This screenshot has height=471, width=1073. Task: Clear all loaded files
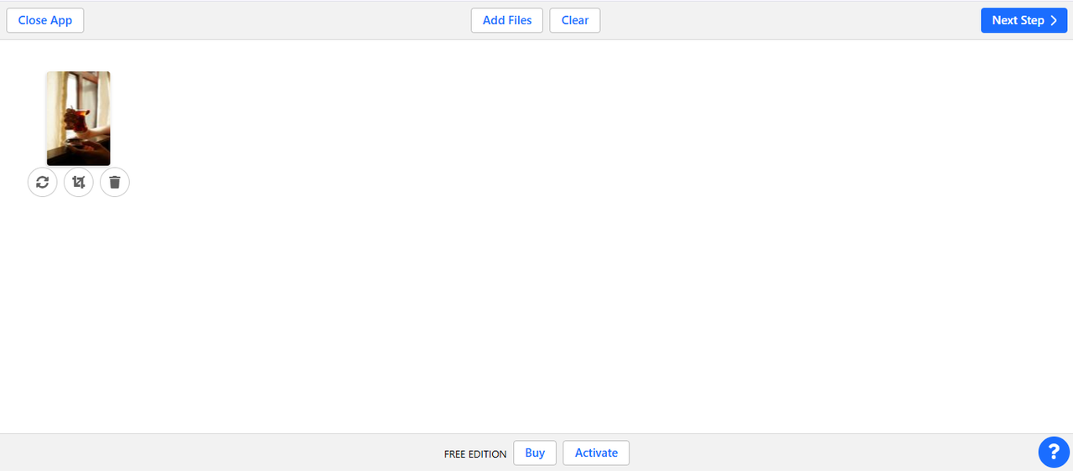coord(575,20)
